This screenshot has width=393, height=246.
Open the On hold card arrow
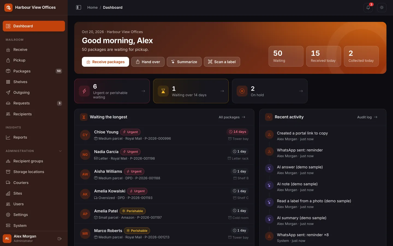click(301, 91)
